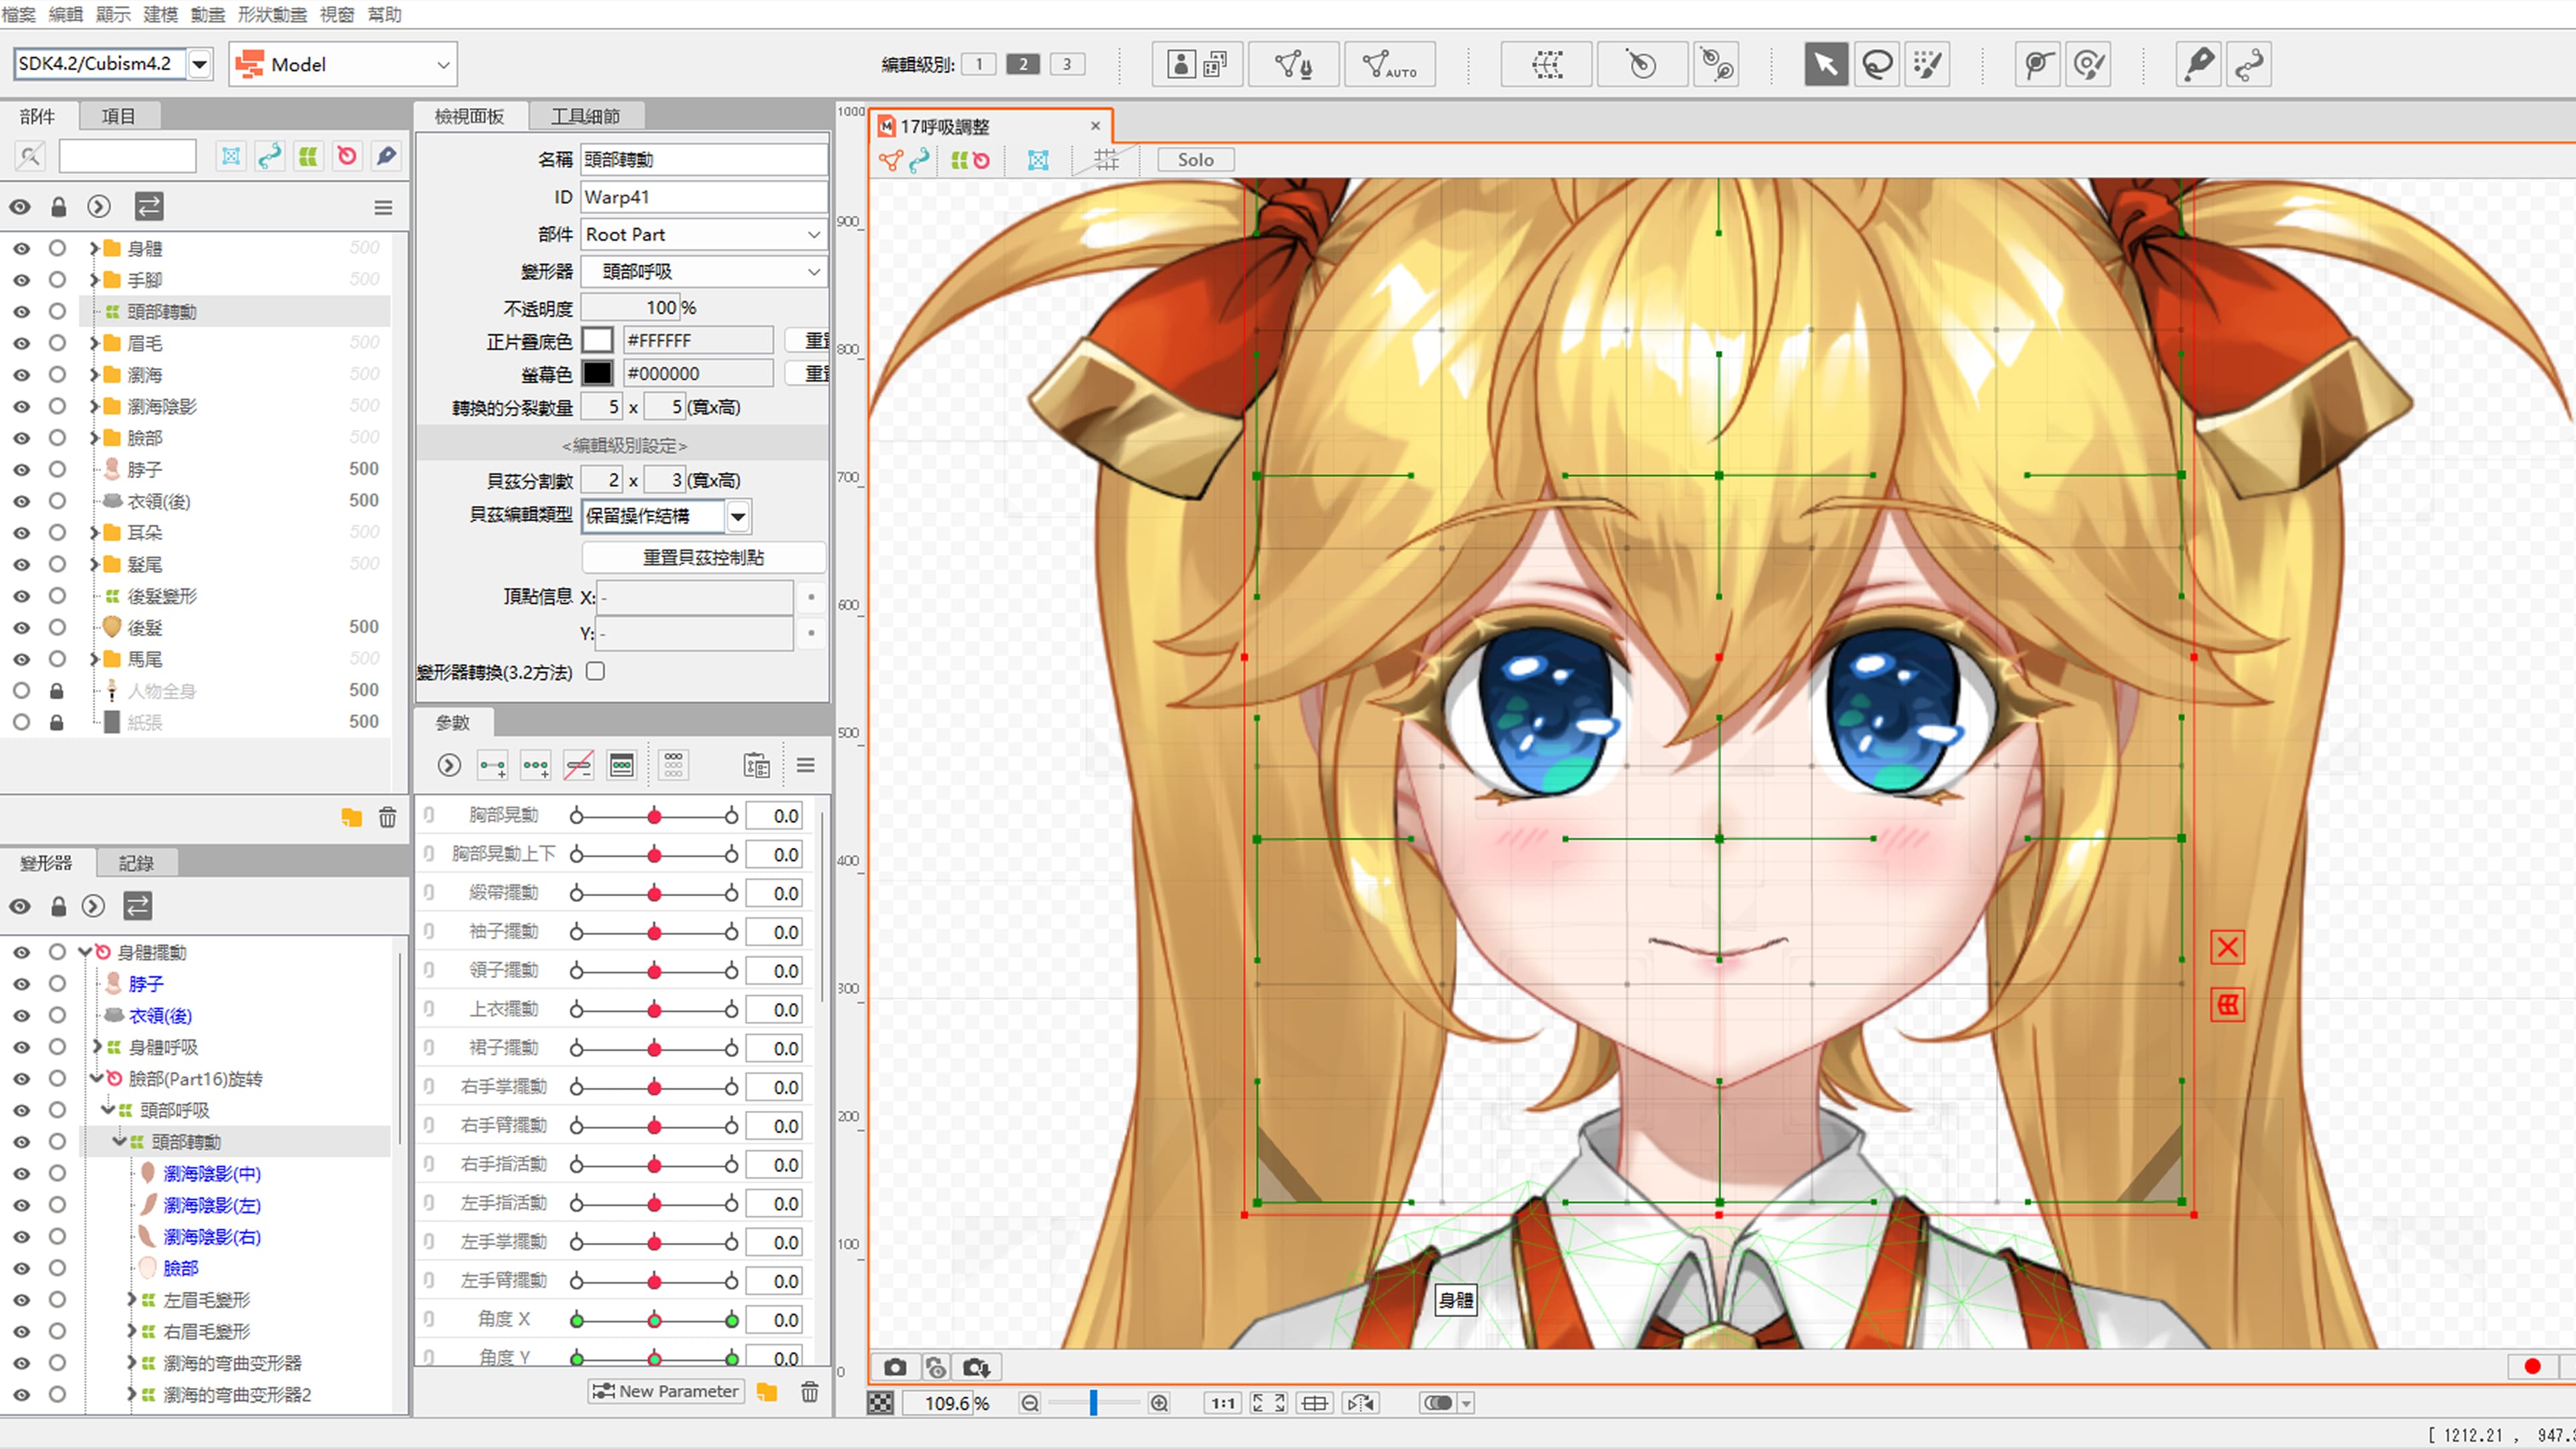
Task: Toggle visibility of 身體擺動 deformer
Action: pyautogui.click(x=21, y=953)
